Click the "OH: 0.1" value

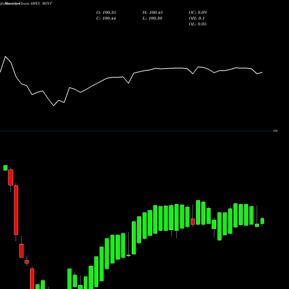[197, 18]
